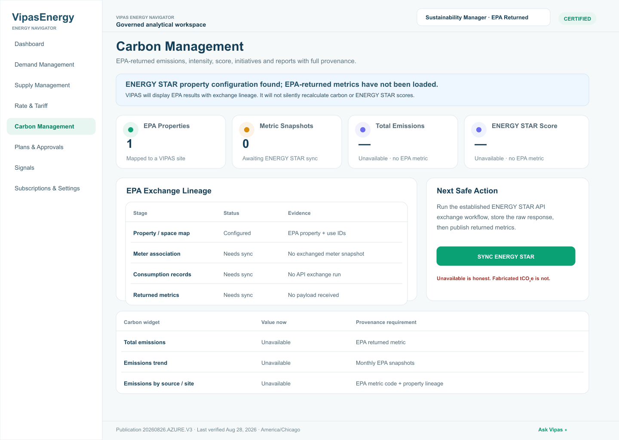Click 'No API exchange run' evidence
The height and width of the screenshot is (440, 619).
tap(314, 274)
